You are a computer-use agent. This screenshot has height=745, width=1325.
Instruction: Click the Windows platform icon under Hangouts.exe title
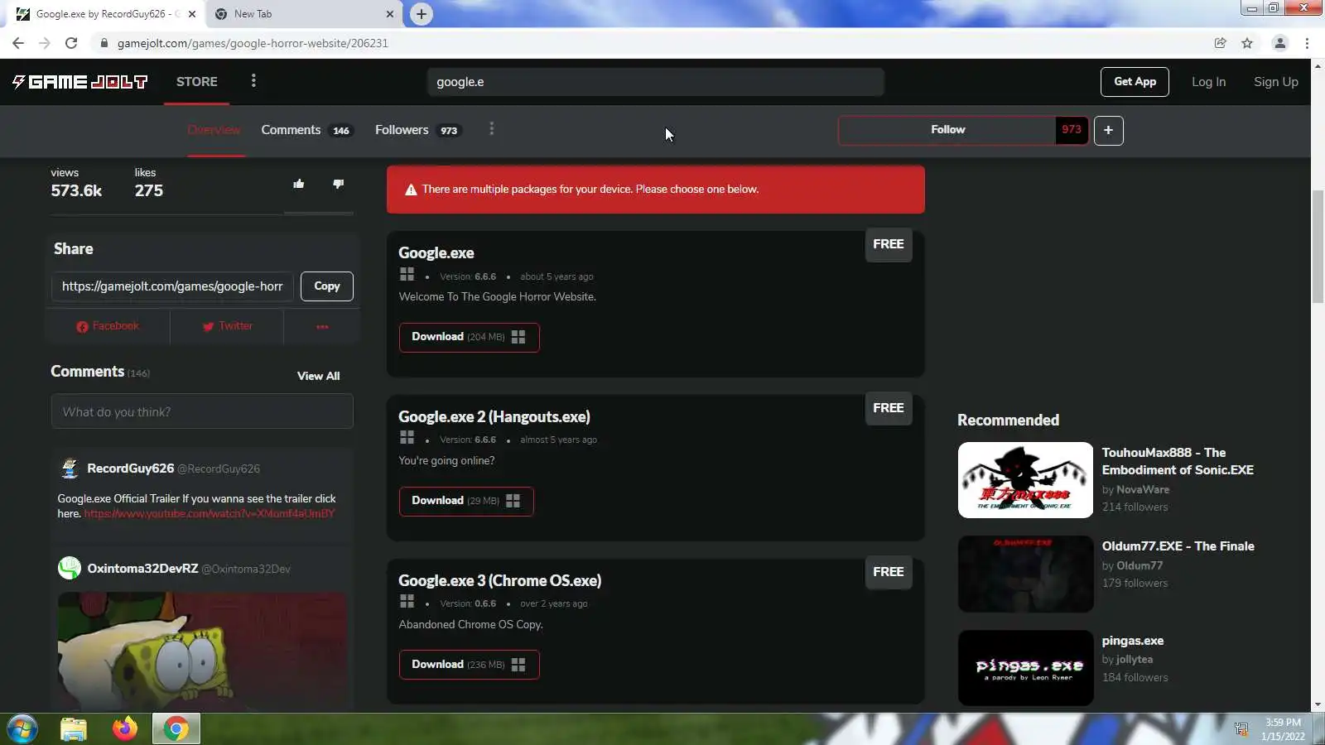tap(407, 437)
